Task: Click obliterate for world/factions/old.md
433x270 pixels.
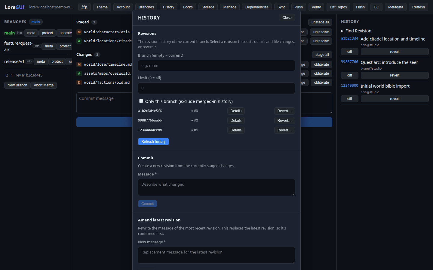Action: (321, 82)
